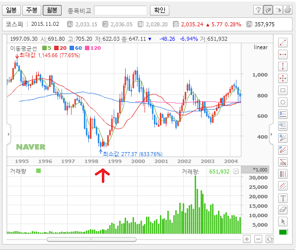Click the 최대값 1,145.66 label

(x=50, y=55)
